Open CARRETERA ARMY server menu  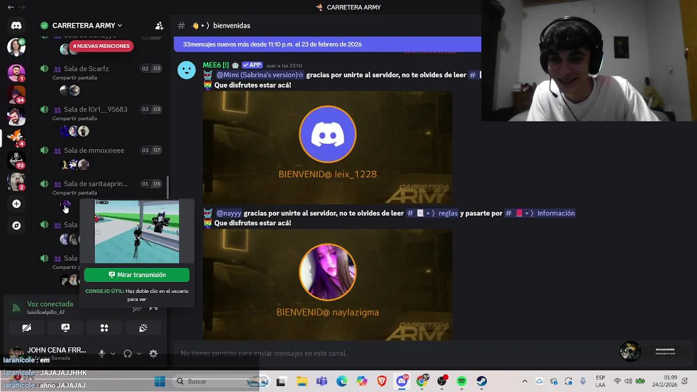(87, 26)
